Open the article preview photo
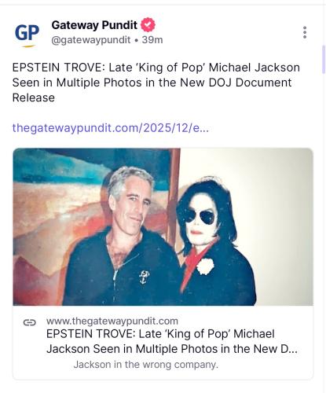 pyautogui.click(x=163, y=226)
